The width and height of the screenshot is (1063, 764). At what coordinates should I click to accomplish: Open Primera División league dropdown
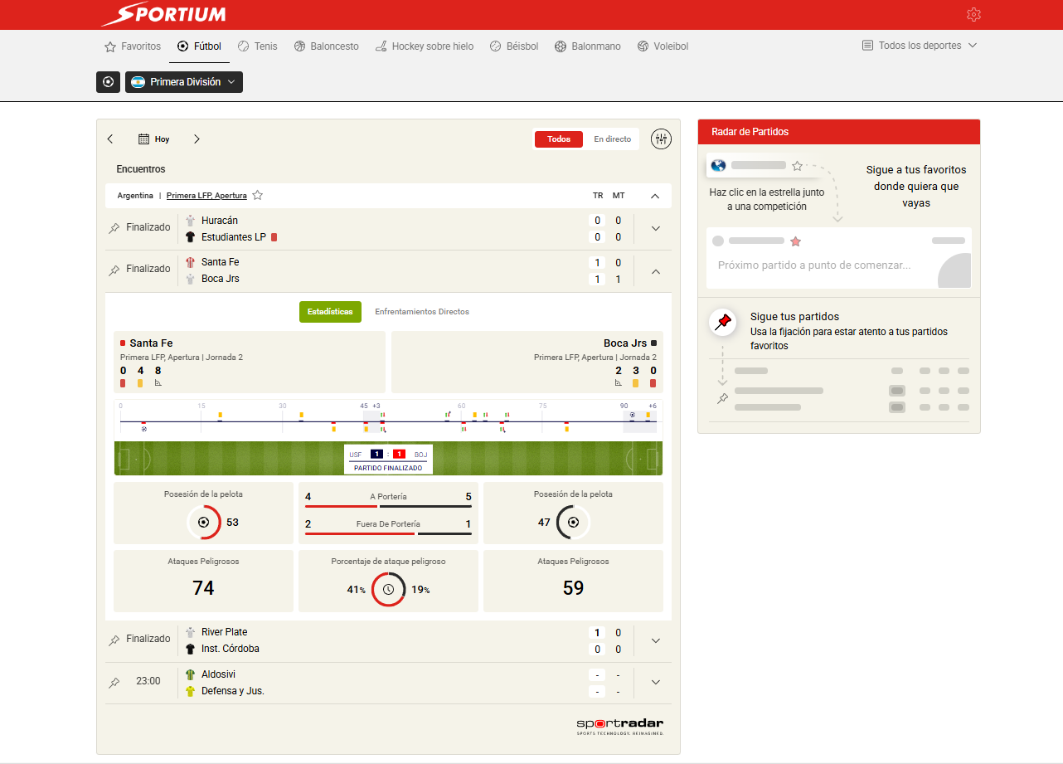click(184, 82)
